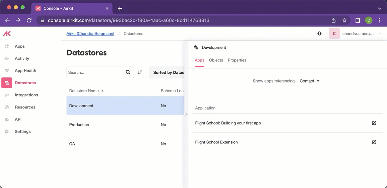Image resolution: width=387 pixels, height=188 pixels.
Task: Click the Datastores sidebar icon
Action: click(x=7, y=83)
